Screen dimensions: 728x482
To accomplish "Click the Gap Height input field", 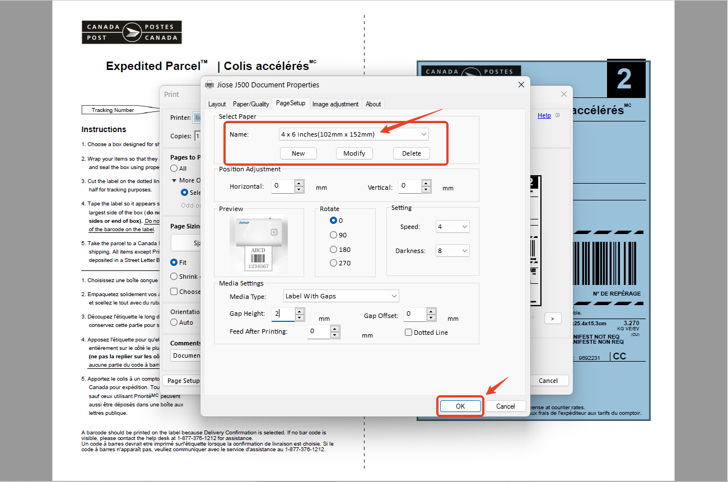I will (283, 315).
